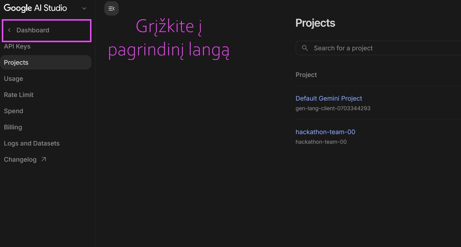Expand the Google AI Studio dropdown chevron
The height and width of the screenshot is (247, 461).
tap(84, 8)
